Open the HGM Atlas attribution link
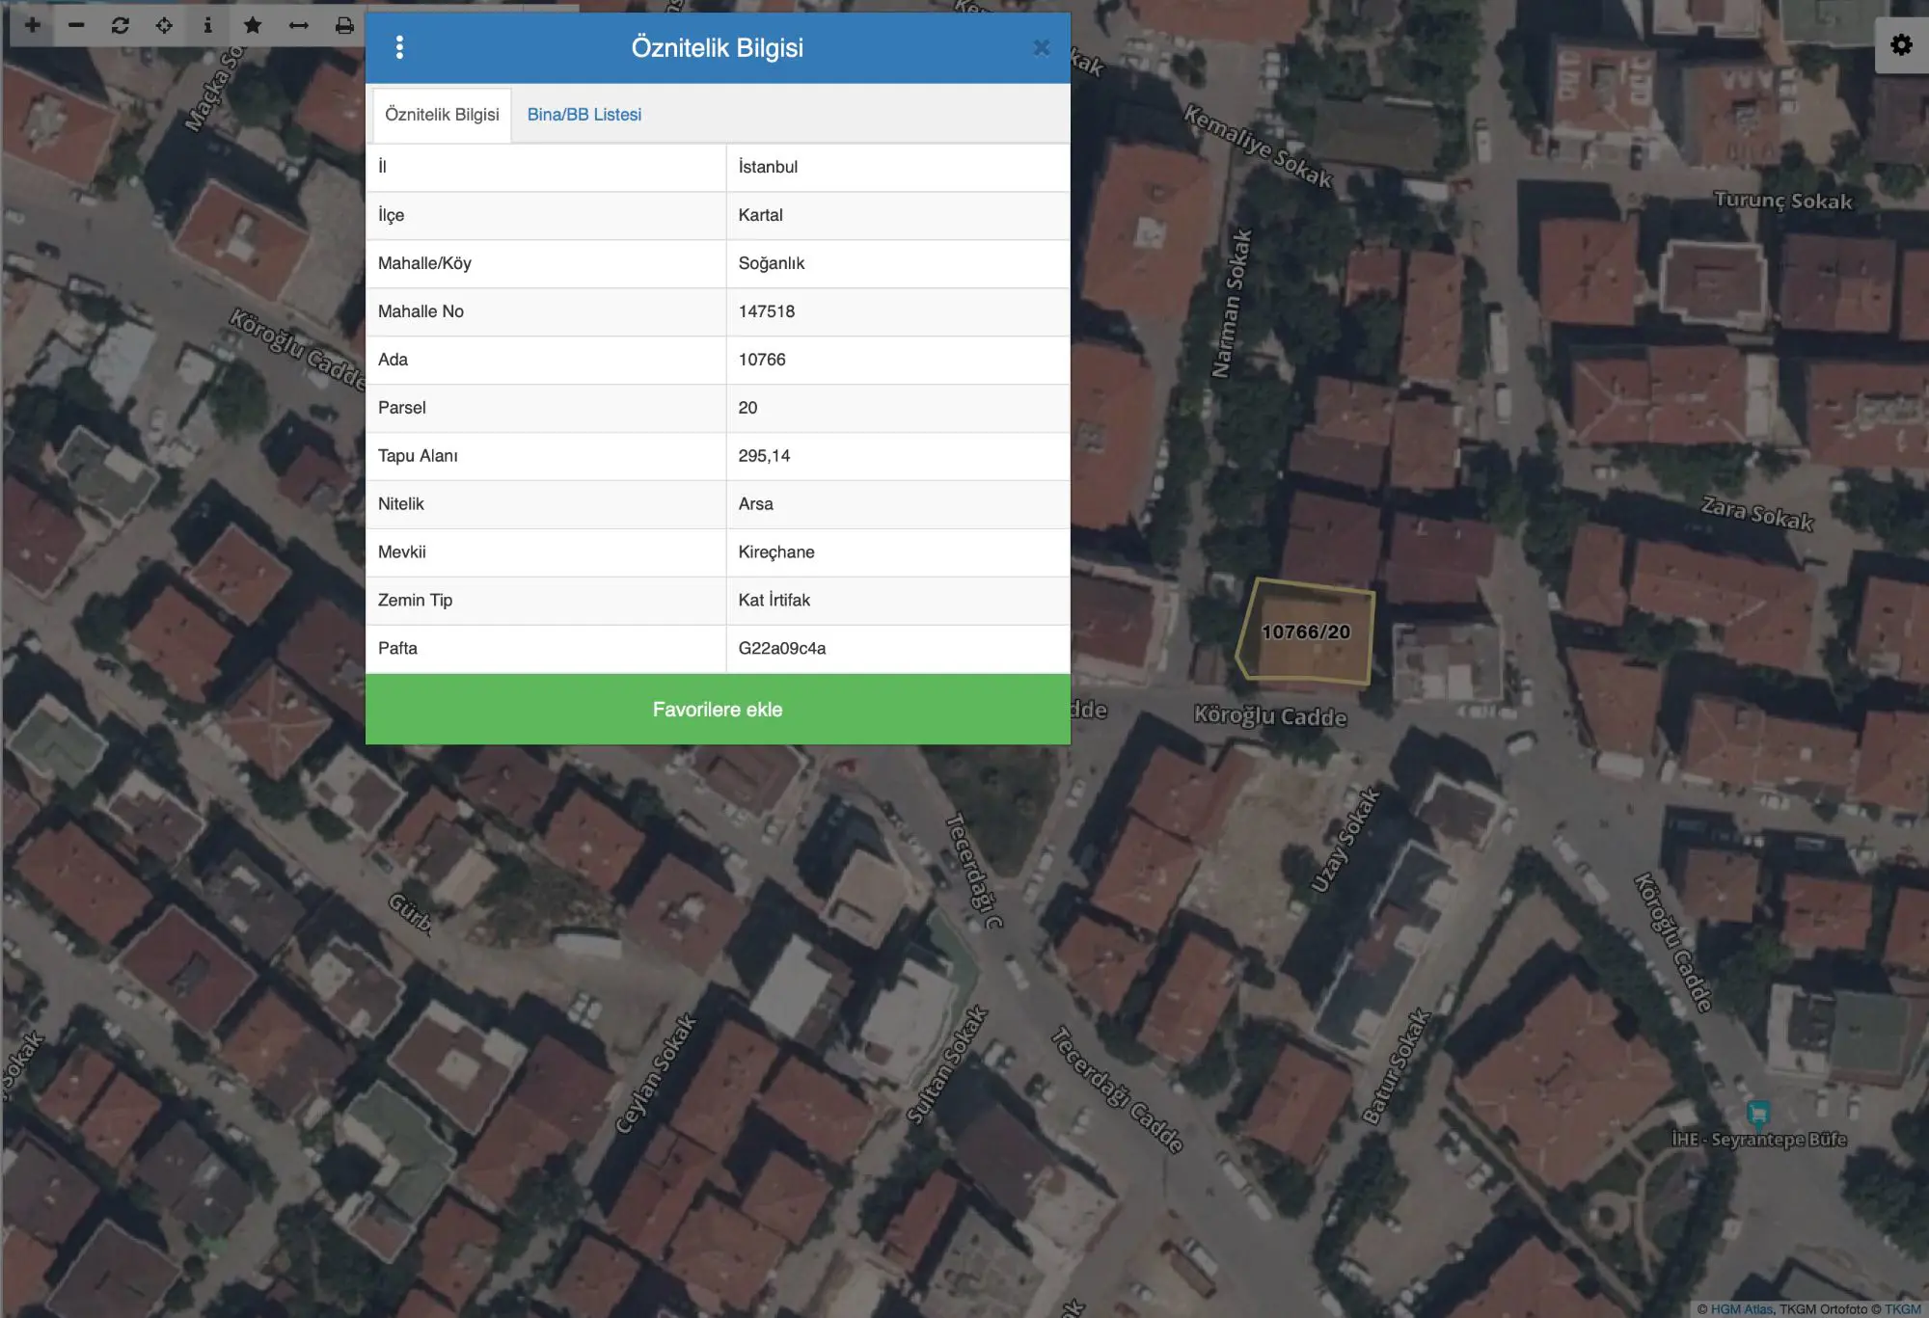1929x1318 pixels. click(x=1742, y=1308)
